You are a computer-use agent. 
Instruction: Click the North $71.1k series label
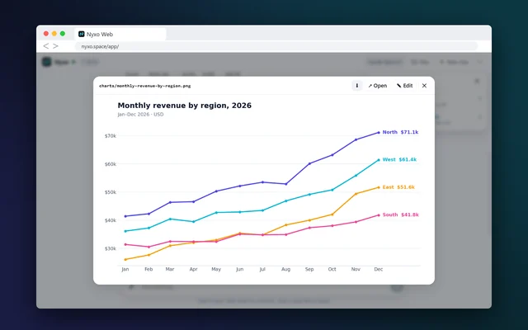tap(400, 132)
